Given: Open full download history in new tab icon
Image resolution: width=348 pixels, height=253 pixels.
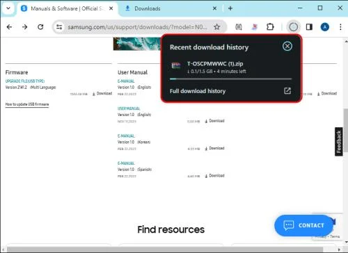Looking at the screenshot, I should tap(287, 91).
